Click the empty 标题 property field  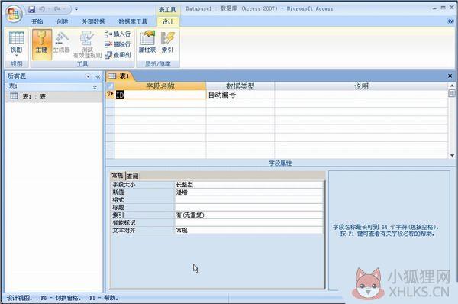pos(249,207)
